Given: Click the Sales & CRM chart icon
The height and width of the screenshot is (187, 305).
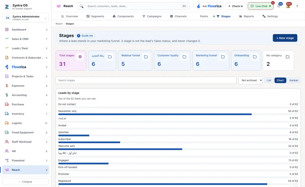Looking at the screenshot, I should tap(7, 39).
